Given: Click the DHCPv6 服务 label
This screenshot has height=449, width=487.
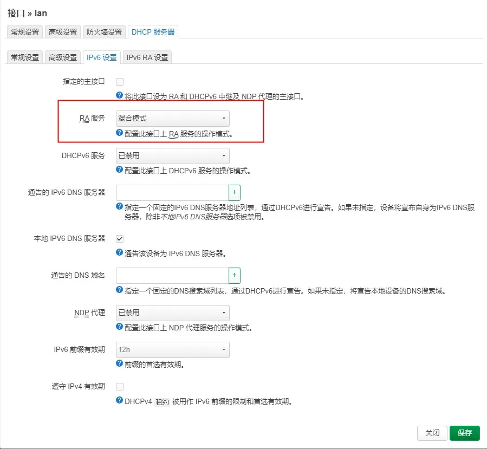Looking at the screenshot, I should pos(83,155).
